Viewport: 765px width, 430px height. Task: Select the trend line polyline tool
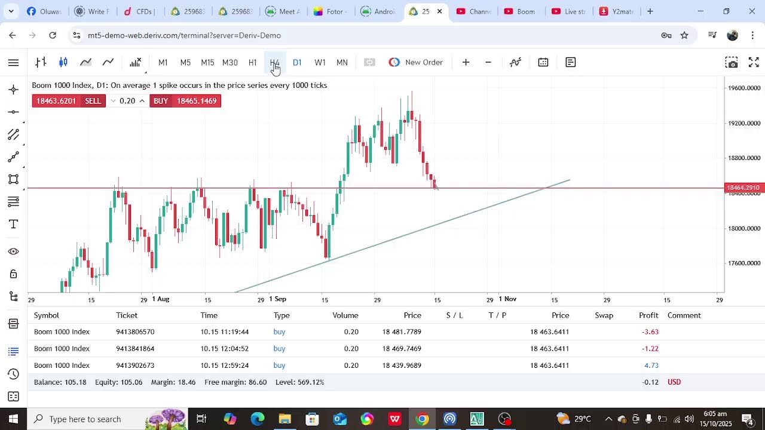coord(13,157)
